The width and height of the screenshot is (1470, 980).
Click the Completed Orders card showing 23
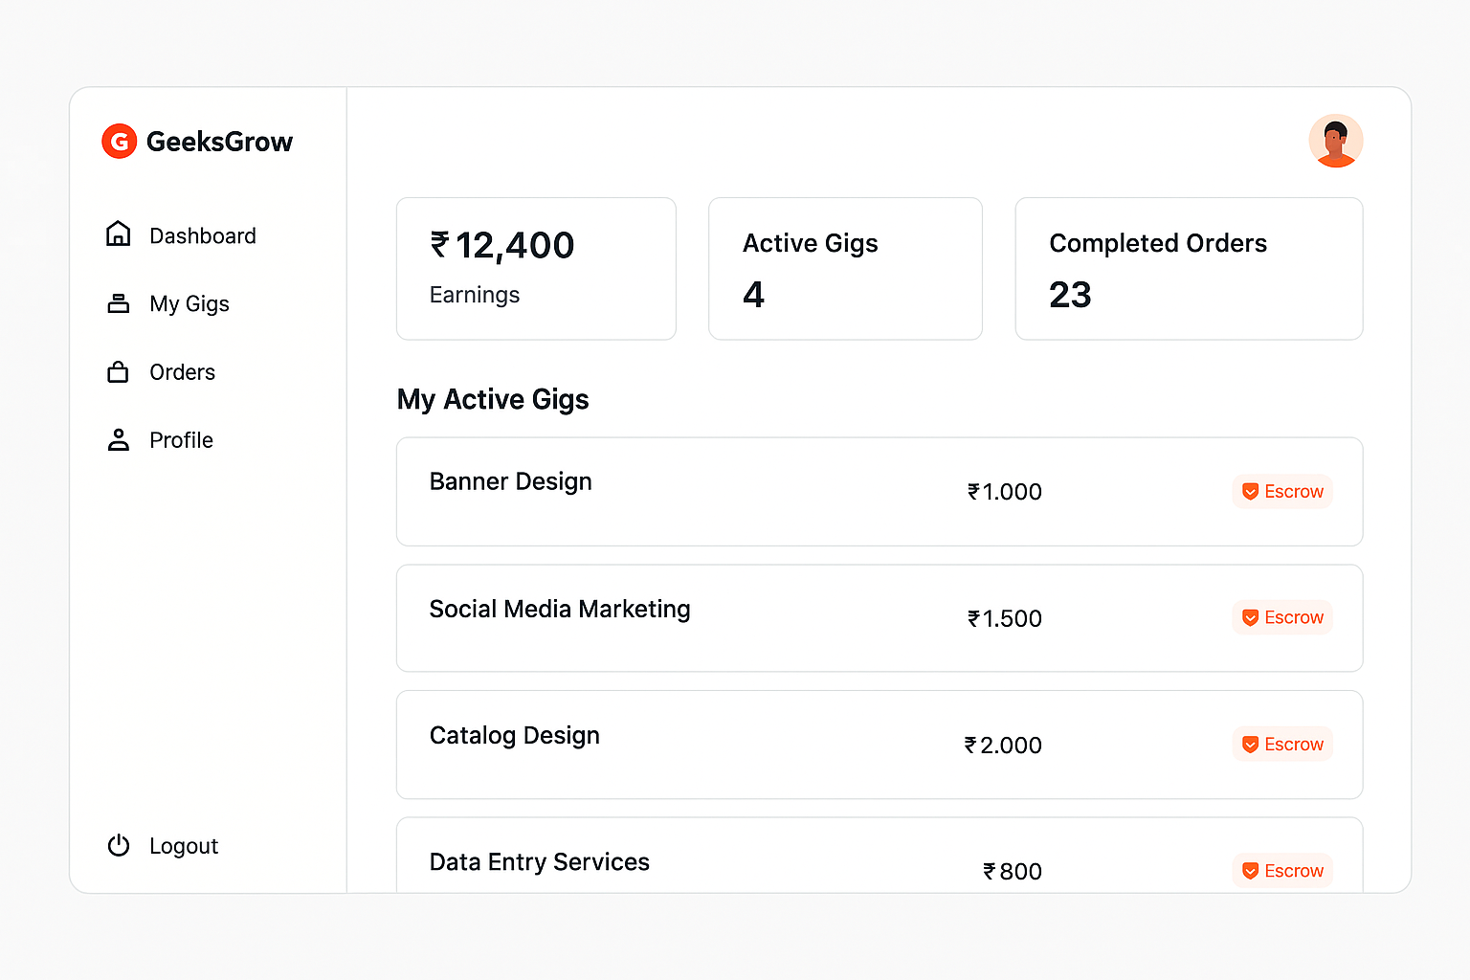pyautogui.click(x=1189, y=268)
